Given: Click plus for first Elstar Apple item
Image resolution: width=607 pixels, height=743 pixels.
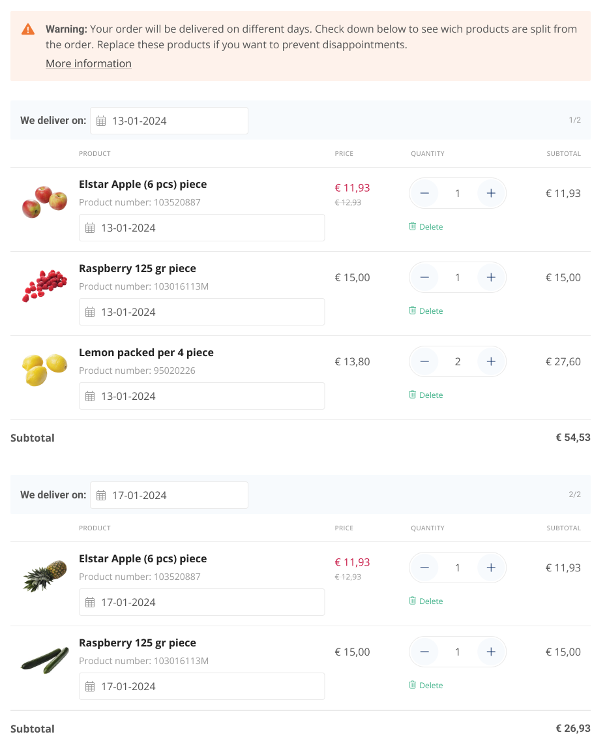Looking at the screenshot, I should pos(491,193).
